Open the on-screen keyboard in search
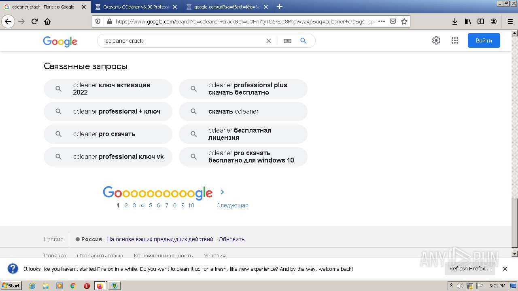Image resolution: width=518 pixels, height=291 pixels. click(287, 41)
